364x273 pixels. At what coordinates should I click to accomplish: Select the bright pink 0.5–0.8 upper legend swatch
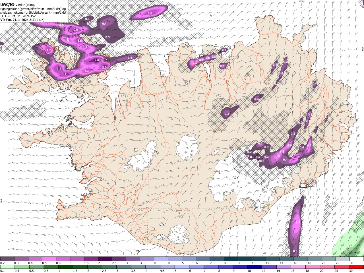coord(49,259)
